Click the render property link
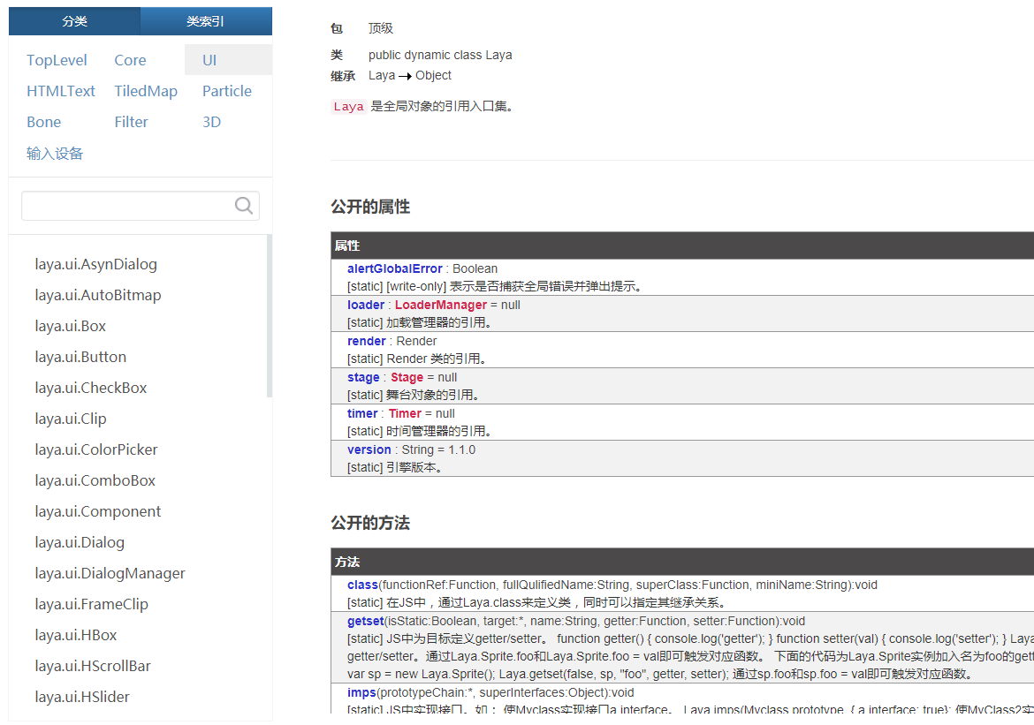Screen dimensions: 1034x725 [366, 342]
